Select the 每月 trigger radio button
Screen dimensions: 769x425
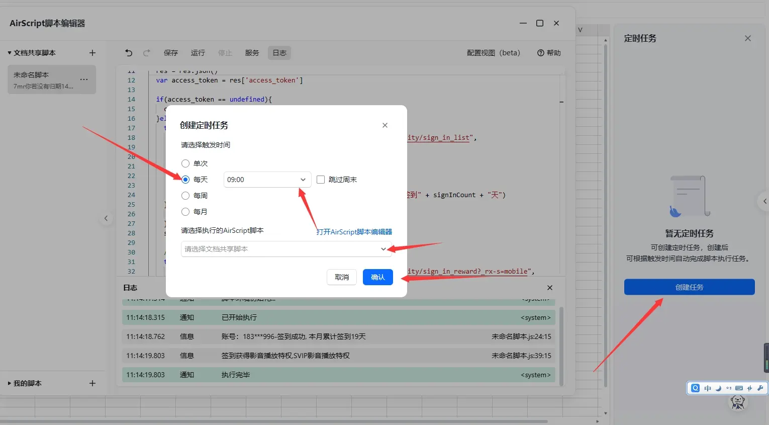pyautogui.click(x=185, y=212)
